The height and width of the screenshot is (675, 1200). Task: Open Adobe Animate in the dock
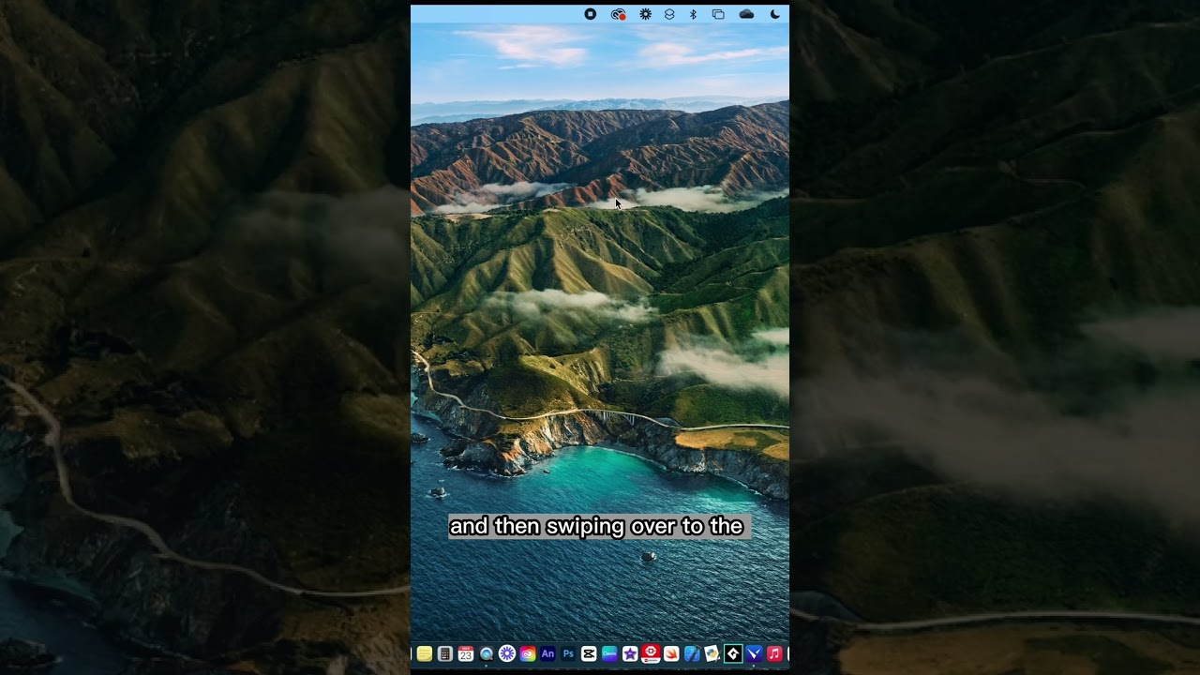click(x=547, y=653)
